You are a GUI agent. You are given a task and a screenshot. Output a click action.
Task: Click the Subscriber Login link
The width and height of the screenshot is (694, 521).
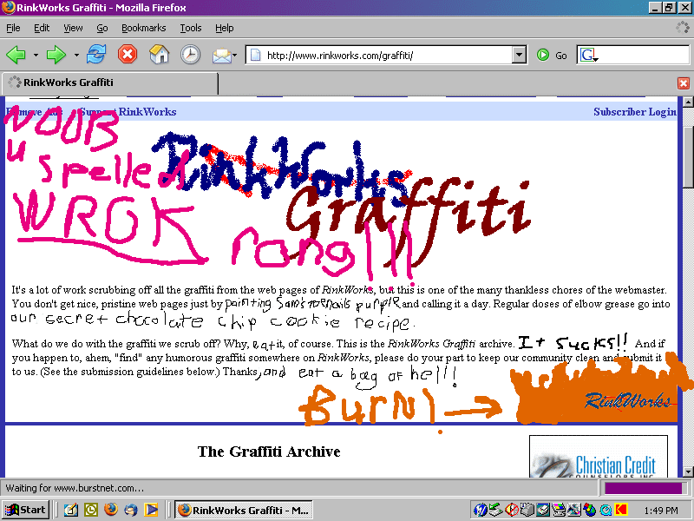point(635,112)
